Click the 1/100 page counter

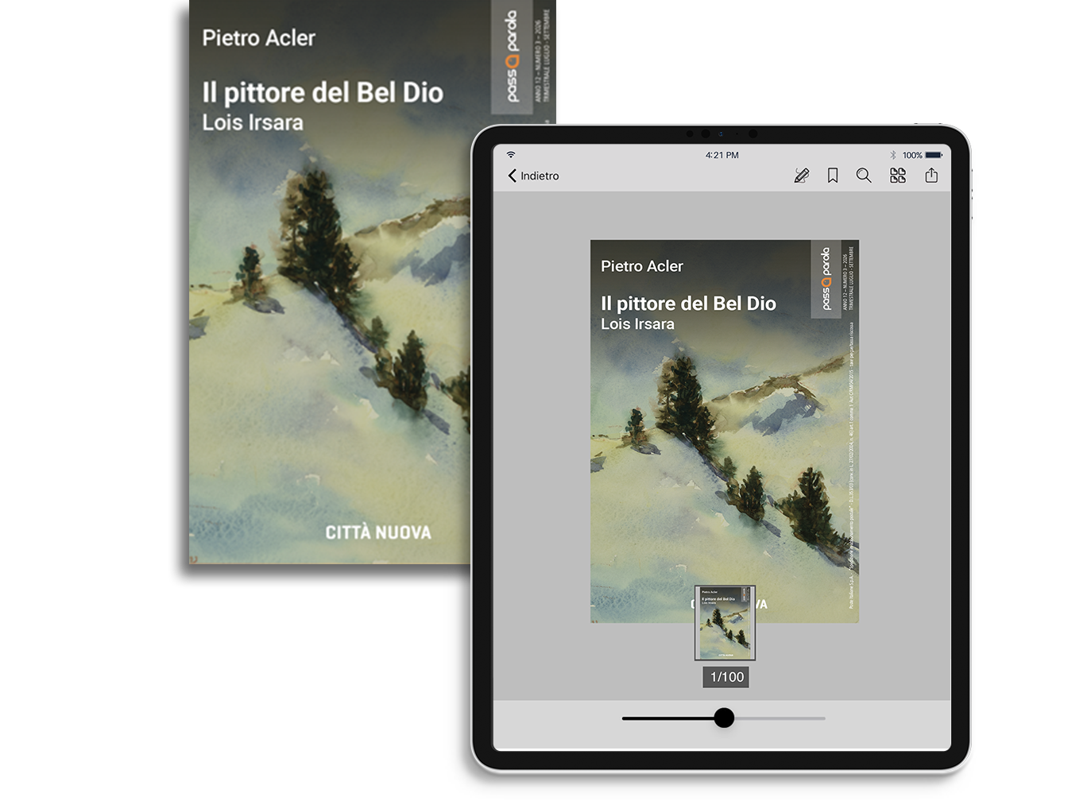pos(726,677)
